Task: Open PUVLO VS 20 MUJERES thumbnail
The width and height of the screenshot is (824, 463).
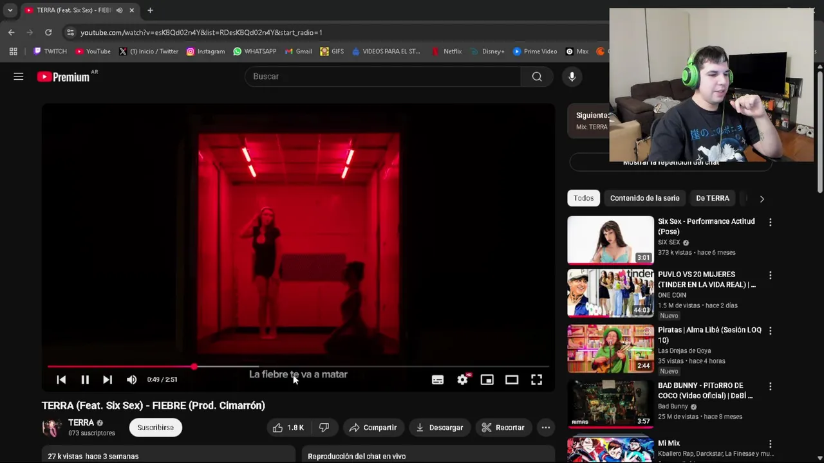Action: pos(610,293)
